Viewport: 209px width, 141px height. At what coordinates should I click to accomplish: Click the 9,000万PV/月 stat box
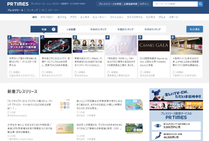tap(176, 126)
